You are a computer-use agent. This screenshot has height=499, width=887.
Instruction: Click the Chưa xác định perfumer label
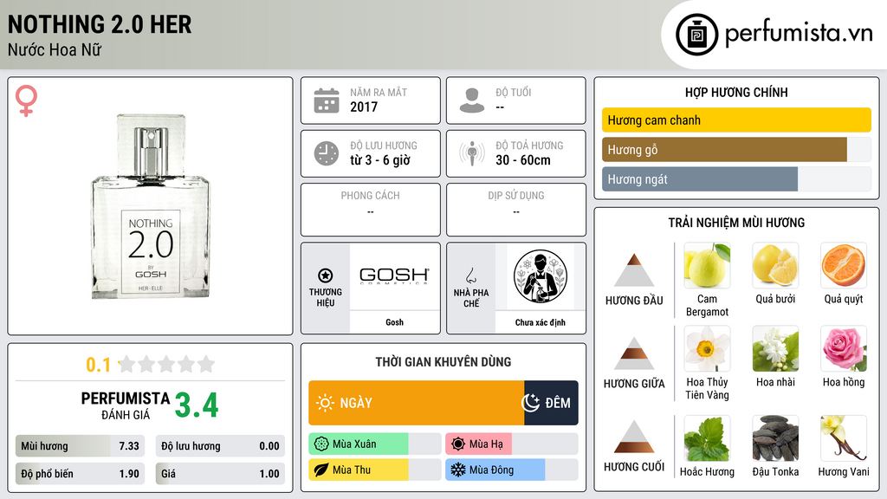pyautogui.click(x=541, y=322)
